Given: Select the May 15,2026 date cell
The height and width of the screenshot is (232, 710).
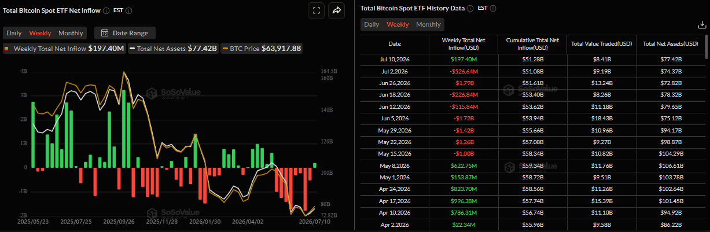Looking at the screenshot, I should pos(394,154).
